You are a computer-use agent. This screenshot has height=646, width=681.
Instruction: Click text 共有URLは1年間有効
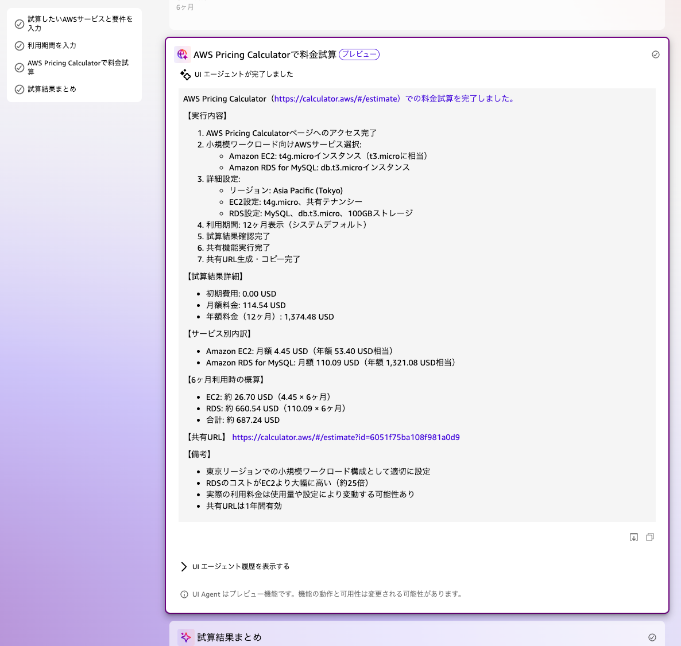pyautogui.click(x=243, y=506)
